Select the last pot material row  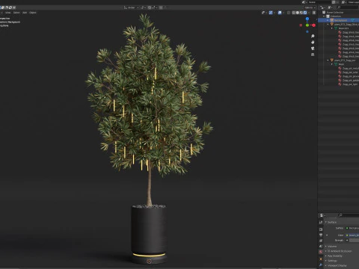coord(339,84)
